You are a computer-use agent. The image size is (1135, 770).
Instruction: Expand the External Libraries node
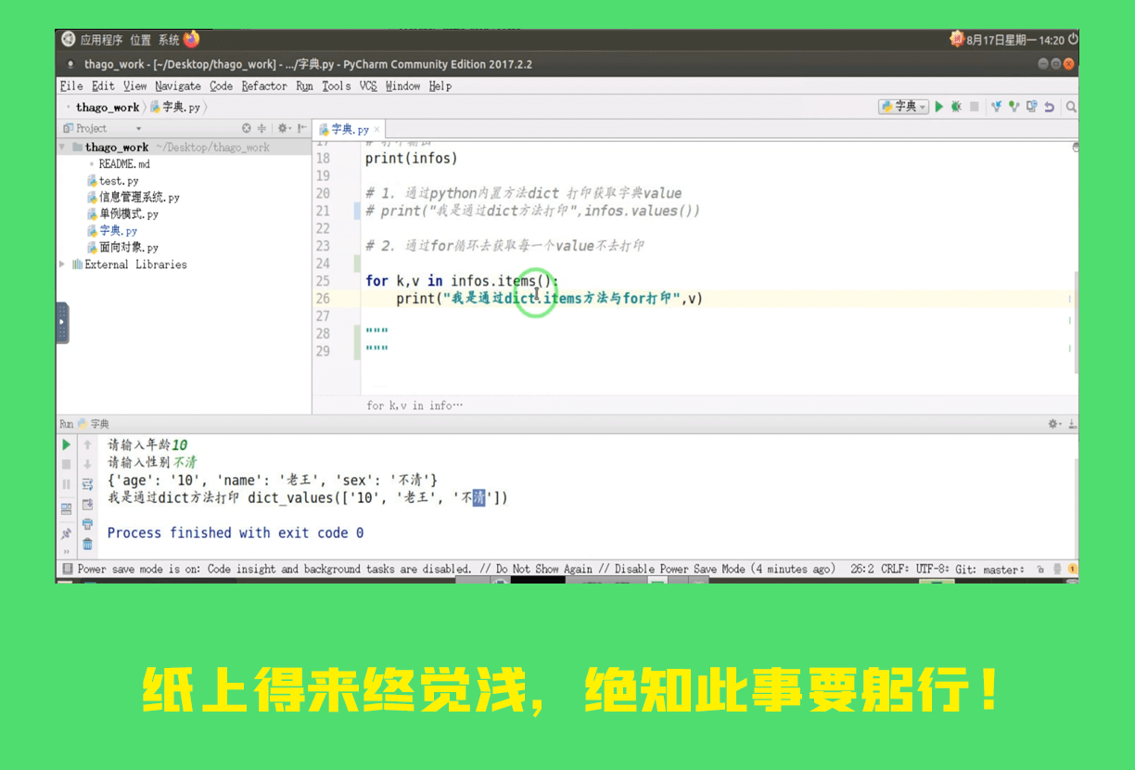click(x=62, y=264)
